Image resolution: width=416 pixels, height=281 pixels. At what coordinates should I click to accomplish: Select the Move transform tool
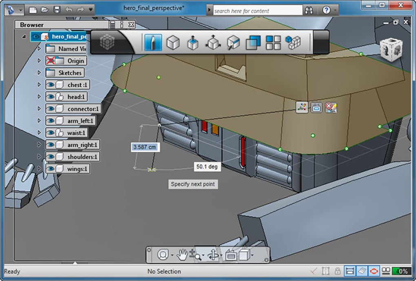[x=213, y=42]
